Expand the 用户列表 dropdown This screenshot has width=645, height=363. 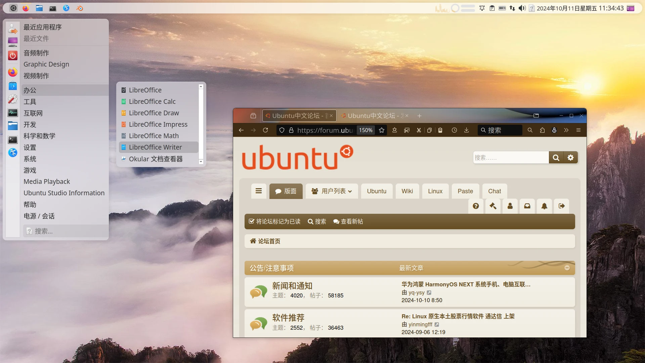pos(332,191)
